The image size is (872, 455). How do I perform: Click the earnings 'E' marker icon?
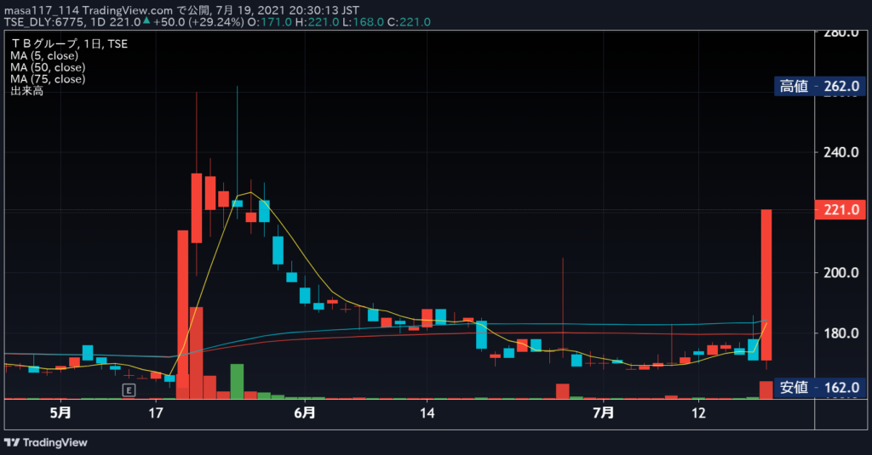[129, 390]
